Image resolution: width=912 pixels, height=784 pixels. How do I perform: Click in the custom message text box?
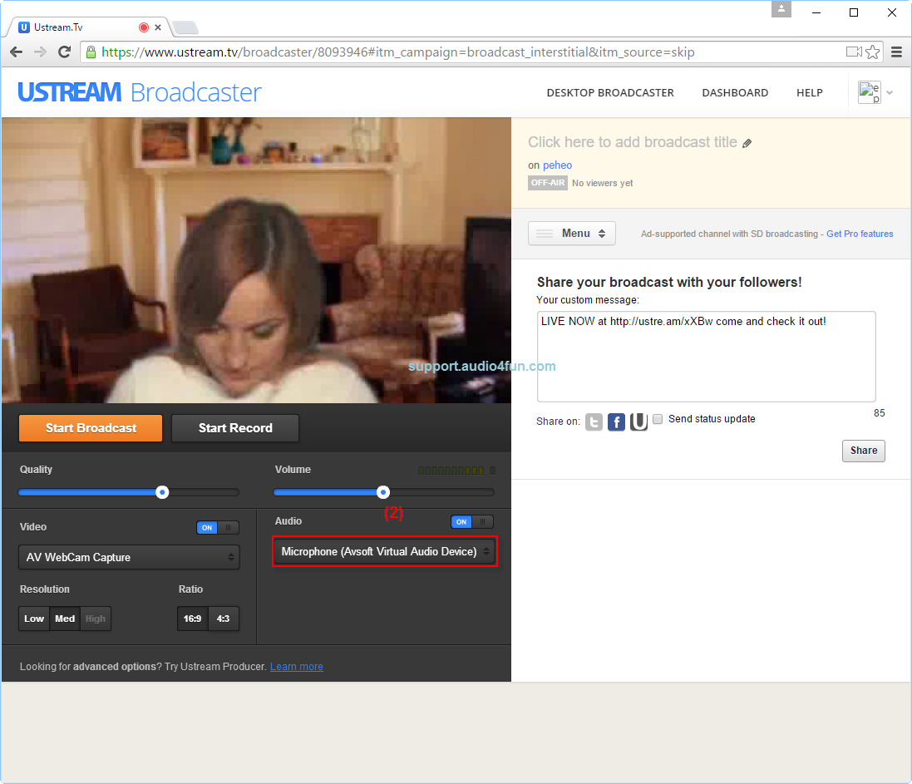(x=706, y=357)
